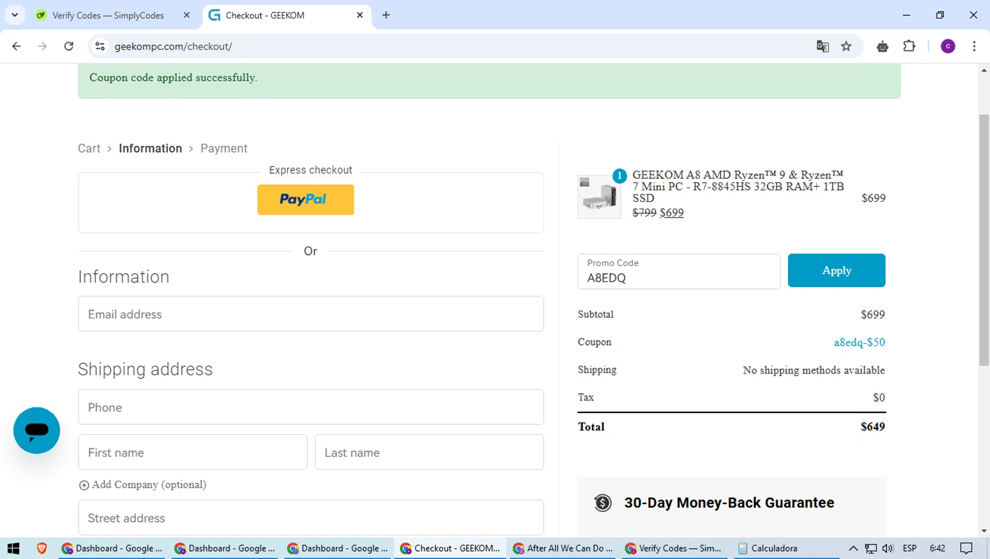Open the Chrome profile avatar
990x559 pixels.
[x=948, y=46]
